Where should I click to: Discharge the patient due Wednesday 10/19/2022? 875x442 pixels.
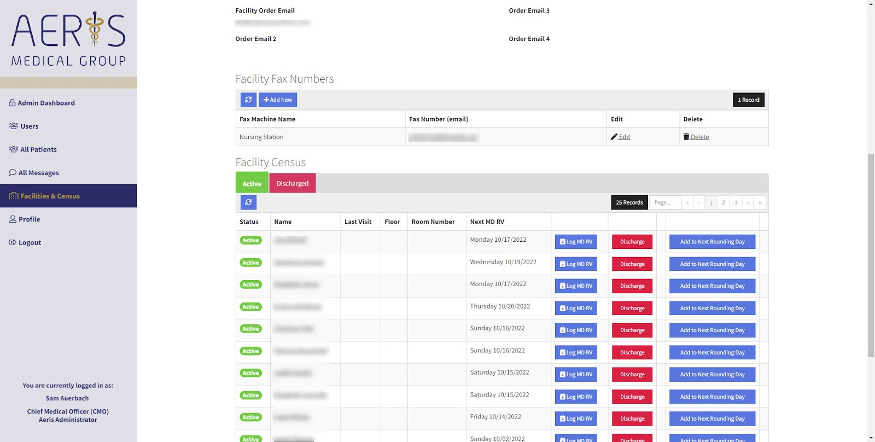point(632,264)
